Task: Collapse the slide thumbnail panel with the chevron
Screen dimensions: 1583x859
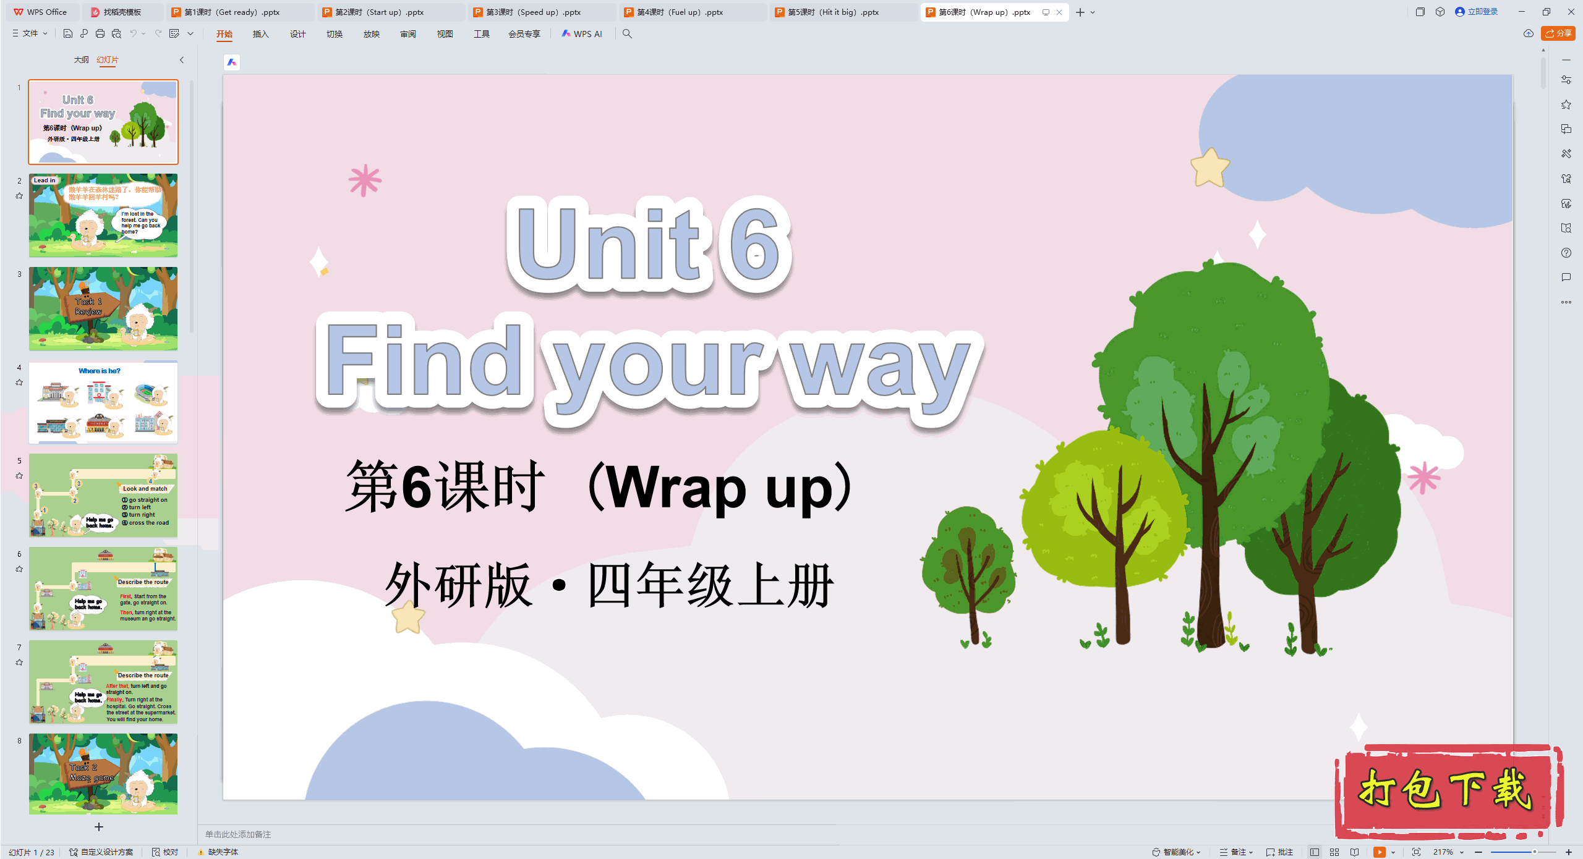Action: pyautogui.click(x=181, y=60)
